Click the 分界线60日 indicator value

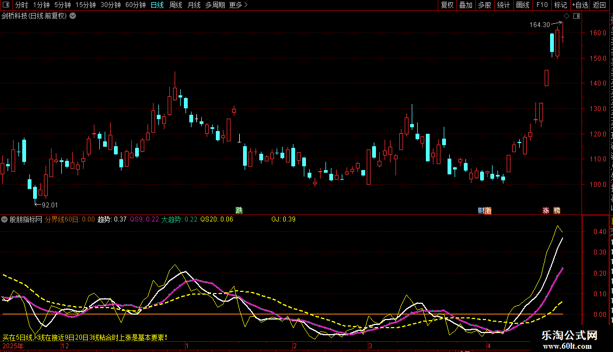[69, 219]
